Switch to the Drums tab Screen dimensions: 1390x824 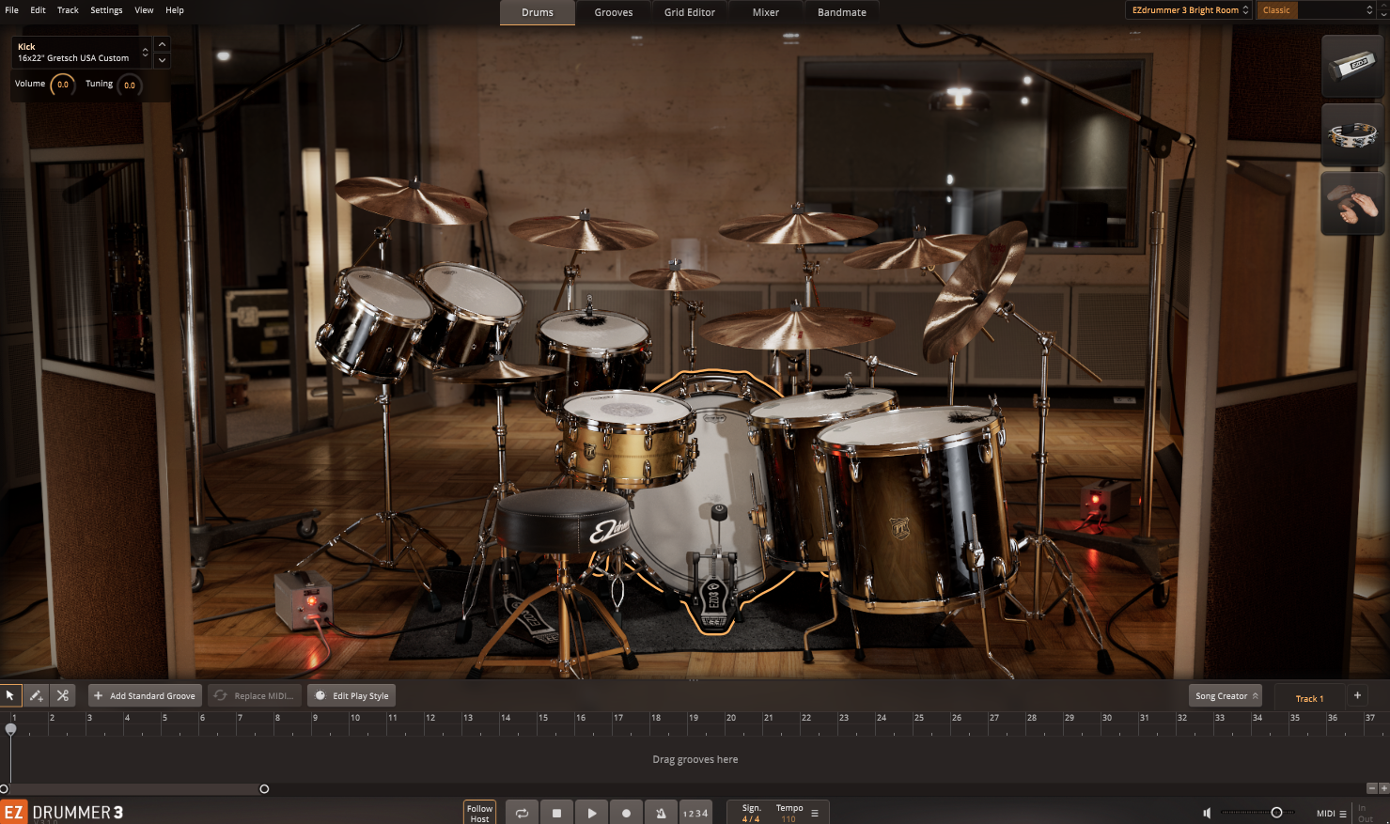click(x=538, y=12)
